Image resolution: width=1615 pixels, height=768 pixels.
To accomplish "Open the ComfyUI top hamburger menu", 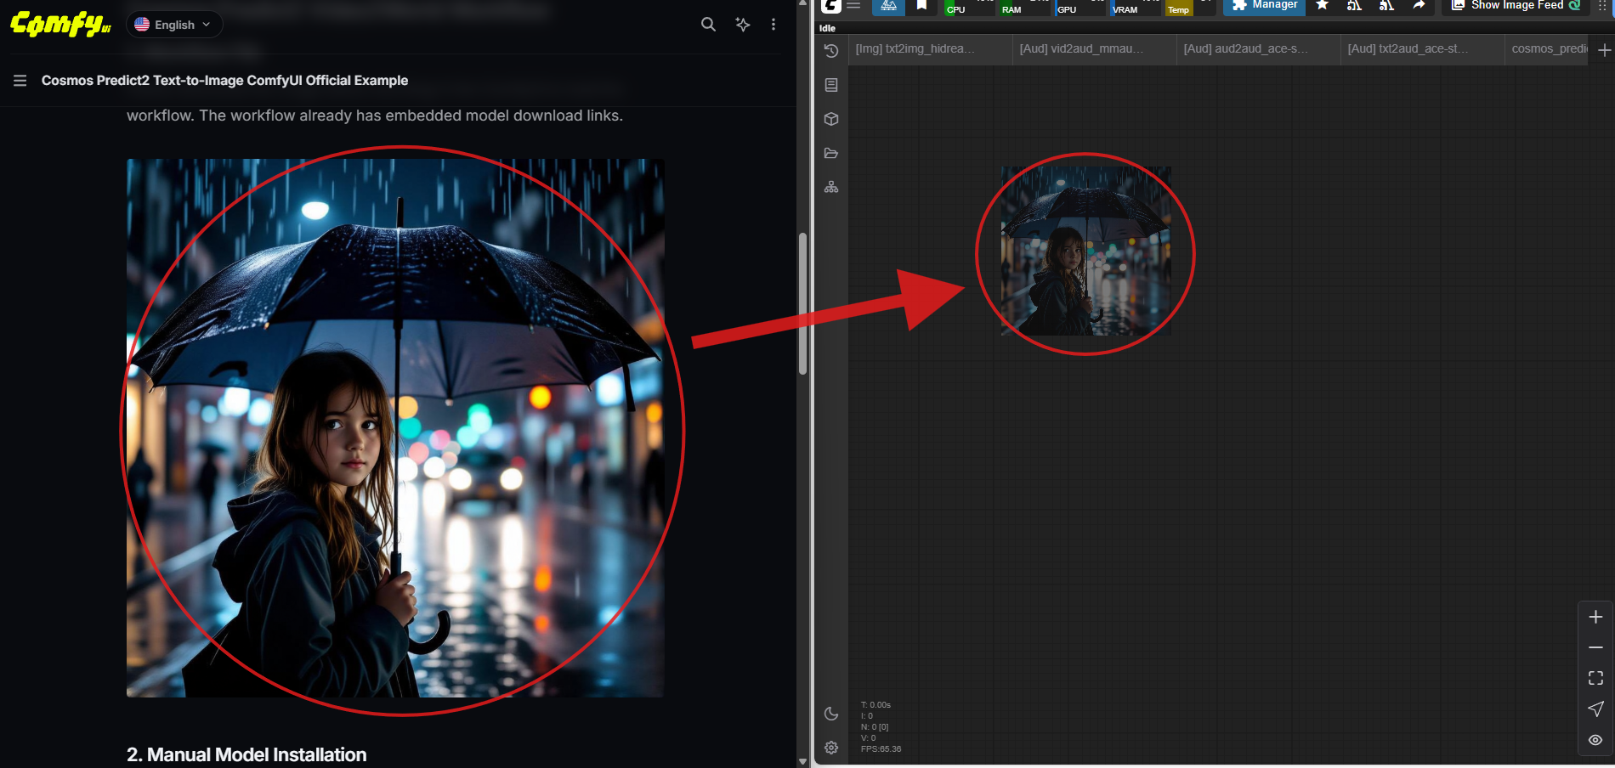I will point(854,5).
